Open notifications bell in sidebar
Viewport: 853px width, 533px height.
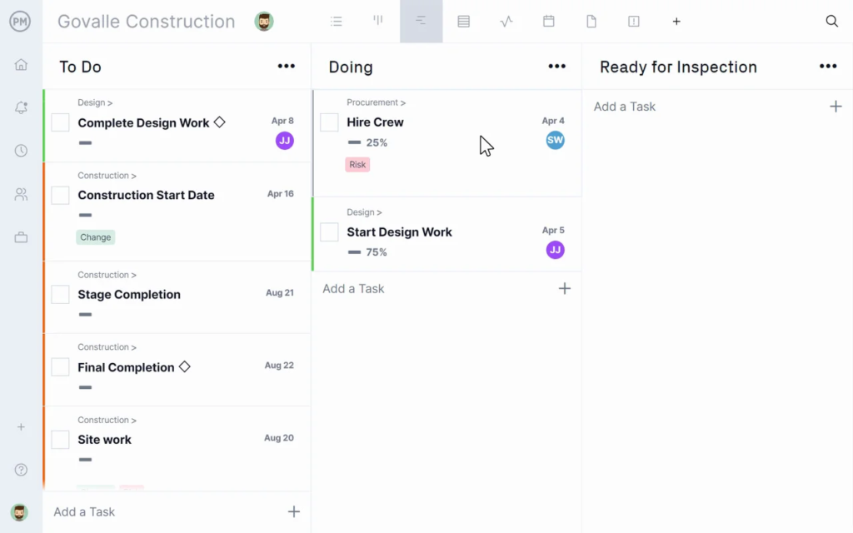point(21,107)
